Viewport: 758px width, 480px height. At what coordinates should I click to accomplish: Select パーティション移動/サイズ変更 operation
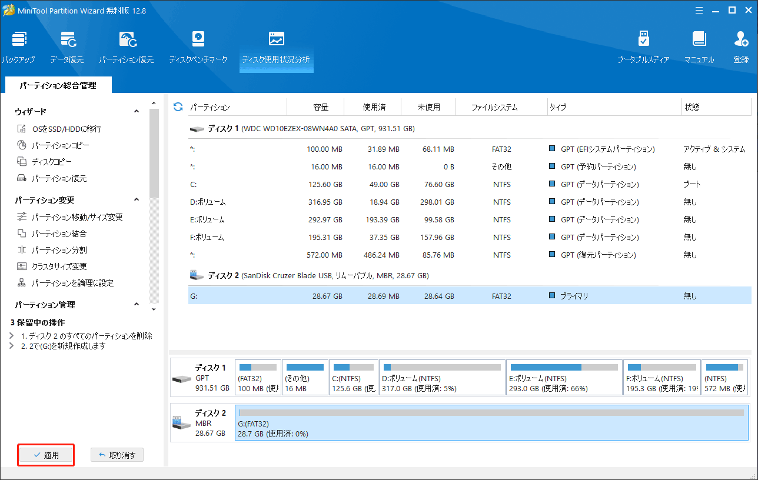coord(70,217)
